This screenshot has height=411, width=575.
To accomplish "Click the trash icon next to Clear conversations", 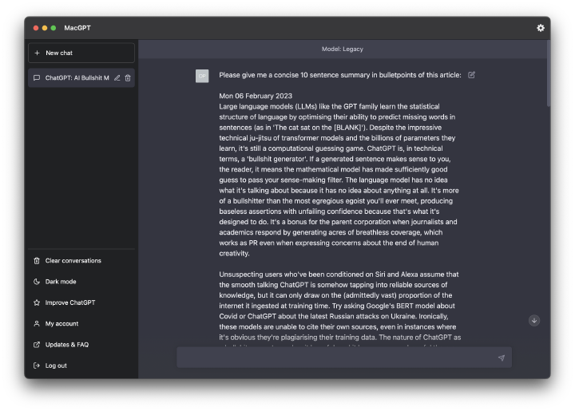I will coord(37,261).
